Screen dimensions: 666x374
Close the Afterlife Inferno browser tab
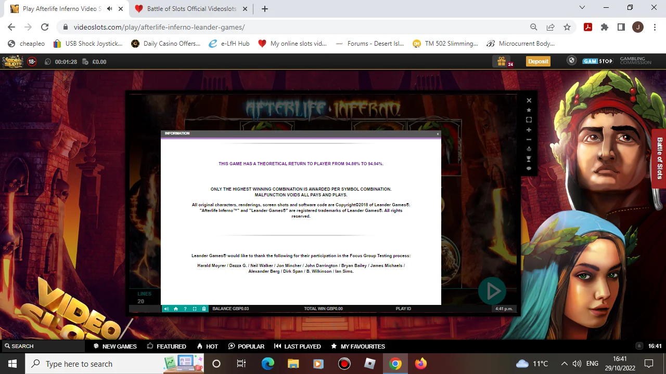(121, 8)
